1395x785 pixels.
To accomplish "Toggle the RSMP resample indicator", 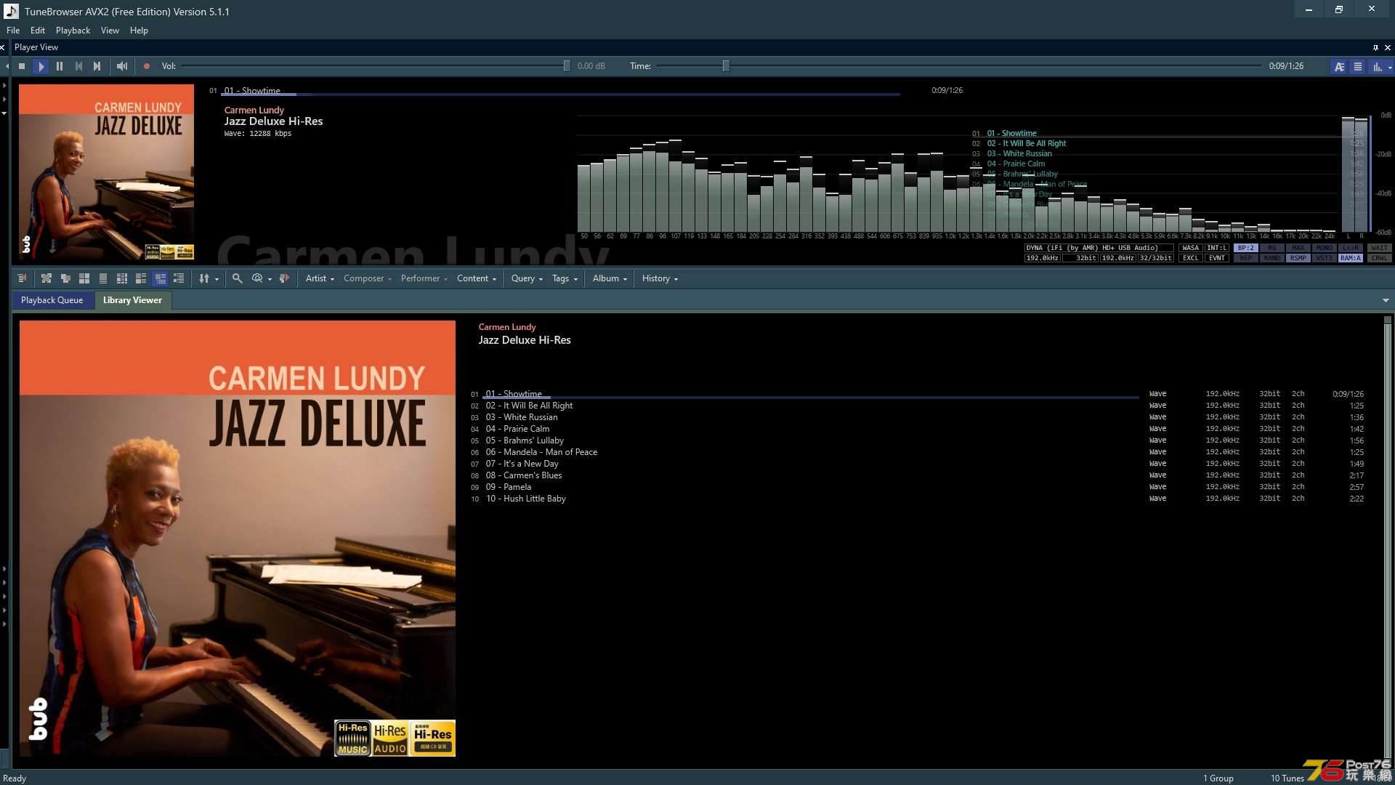I will (x=1298, y=258).
